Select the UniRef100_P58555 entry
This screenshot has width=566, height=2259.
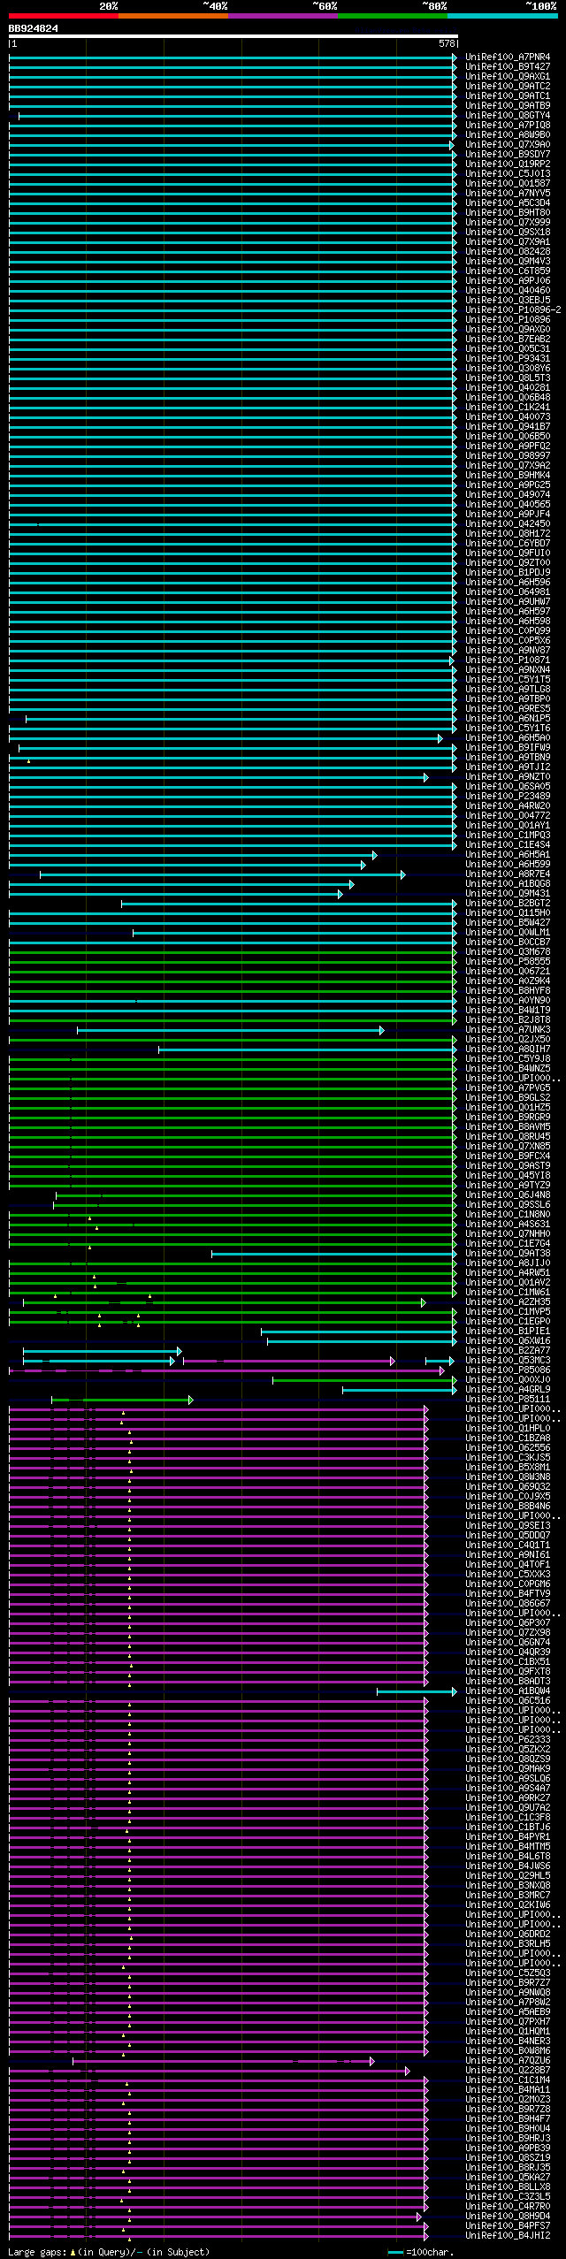coord(508,962)
